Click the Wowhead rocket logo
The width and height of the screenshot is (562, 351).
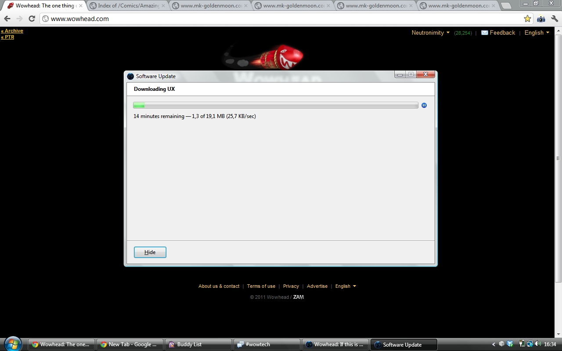[263, 56]
